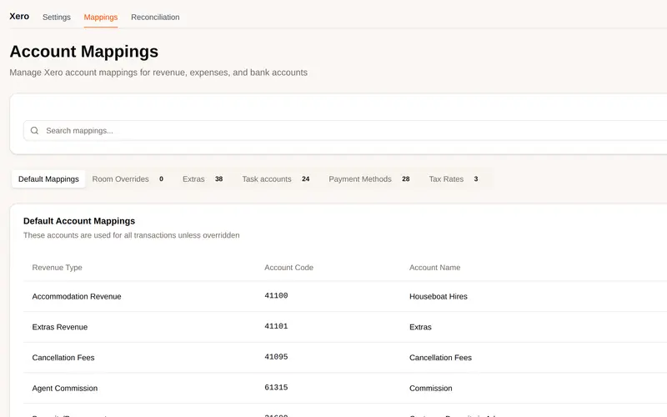Select the Mappings tab
The height and width of the screenshot is (417, 667).
(101, 18)
